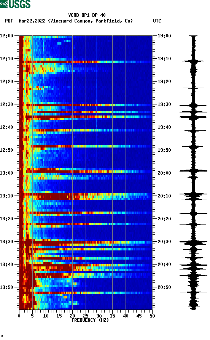Image resolution: width=210 pixels, height=340 pixels.
Task: Click the PDT timezone label
Action: point(9,21)
